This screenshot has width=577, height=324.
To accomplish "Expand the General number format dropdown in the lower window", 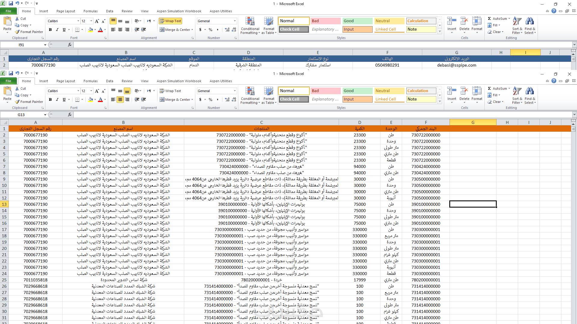I will (x=235, y=91).
